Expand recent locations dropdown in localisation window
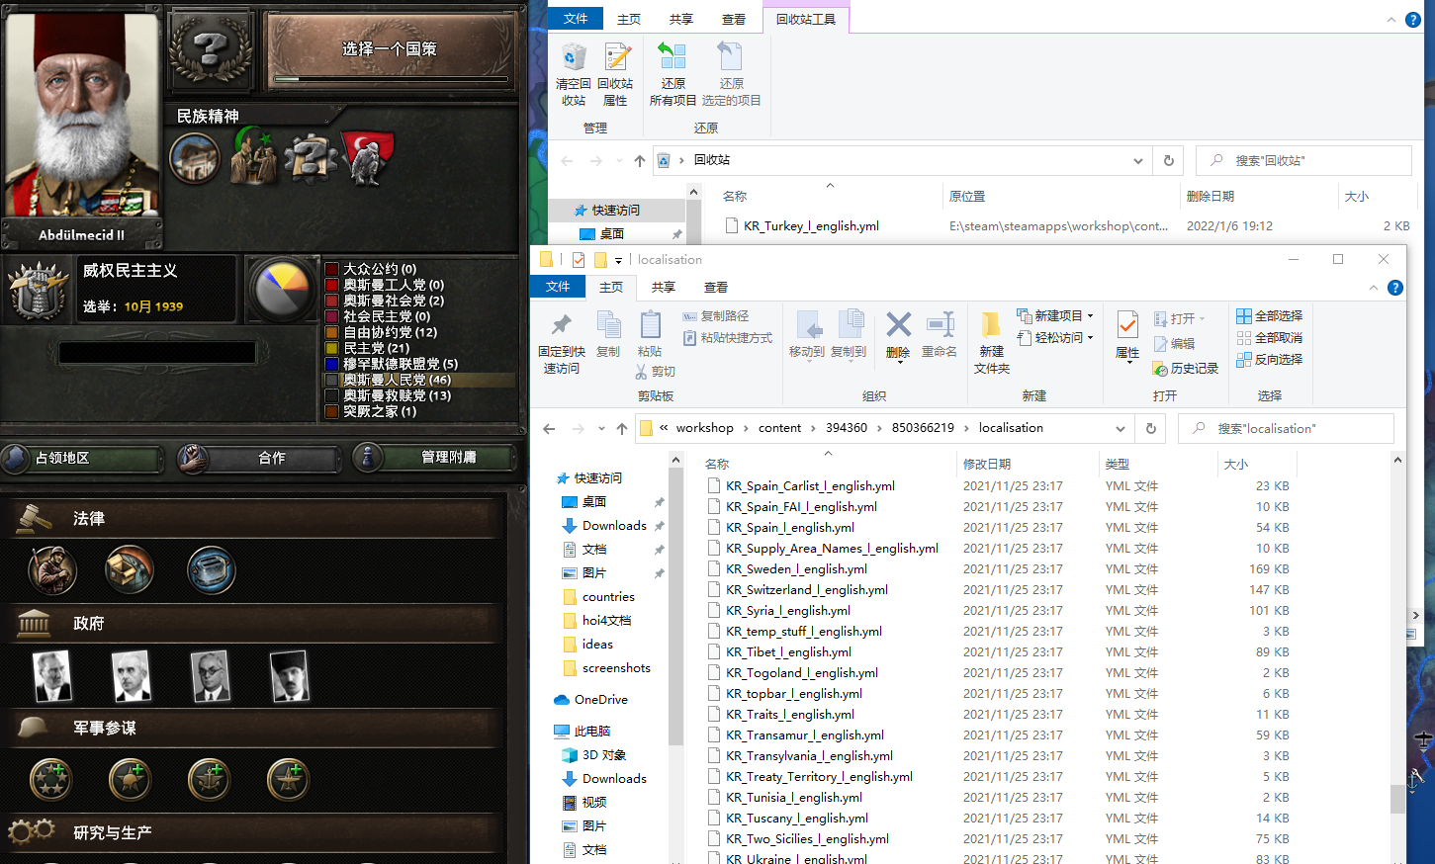The height and width of the screenshot is (864, 1435). (x=601, y=428)
